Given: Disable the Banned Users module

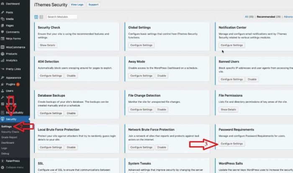Looking at the screenshot, I should [x=252, y=79].
